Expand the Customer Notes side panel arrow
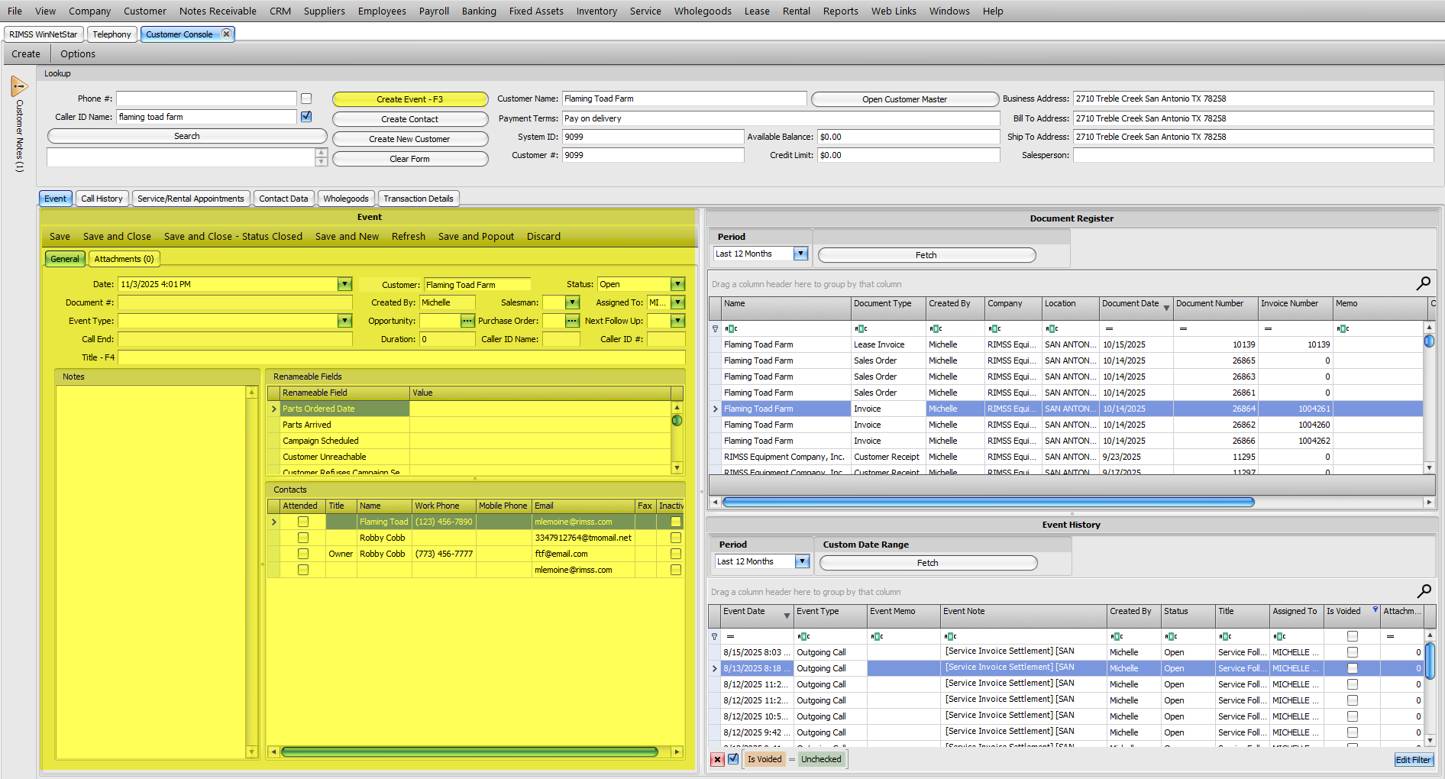Screen dimensions: 1445x779 click(19, 86)
